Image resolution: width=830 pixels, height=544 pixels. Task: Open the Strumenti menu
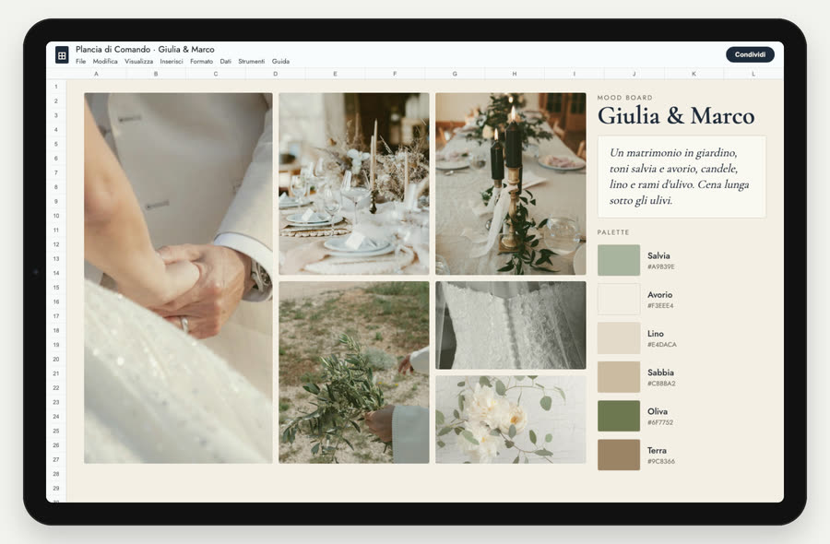pyautogui.click(x=252, y=62)
